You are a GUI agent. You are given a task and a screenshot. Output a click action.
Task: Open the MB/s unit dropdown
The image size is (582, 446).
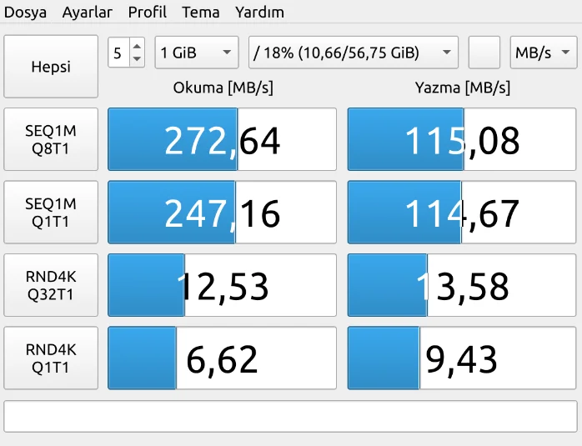(x=544, y=53)
